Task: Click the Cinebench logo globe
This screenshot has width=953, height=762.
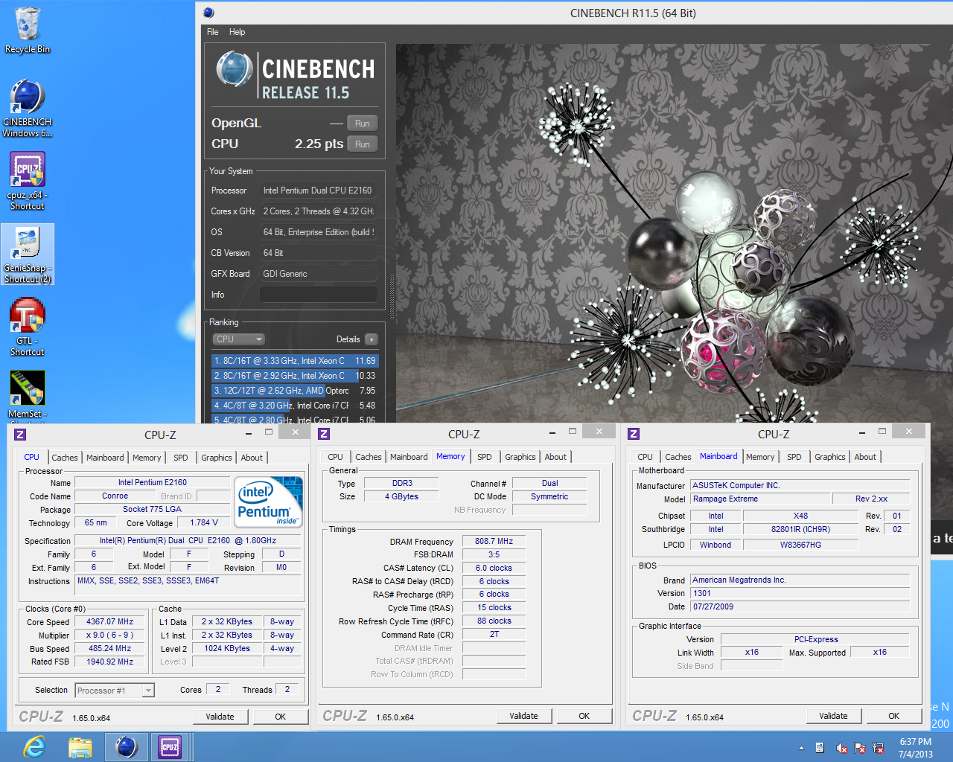Action: 234,69
